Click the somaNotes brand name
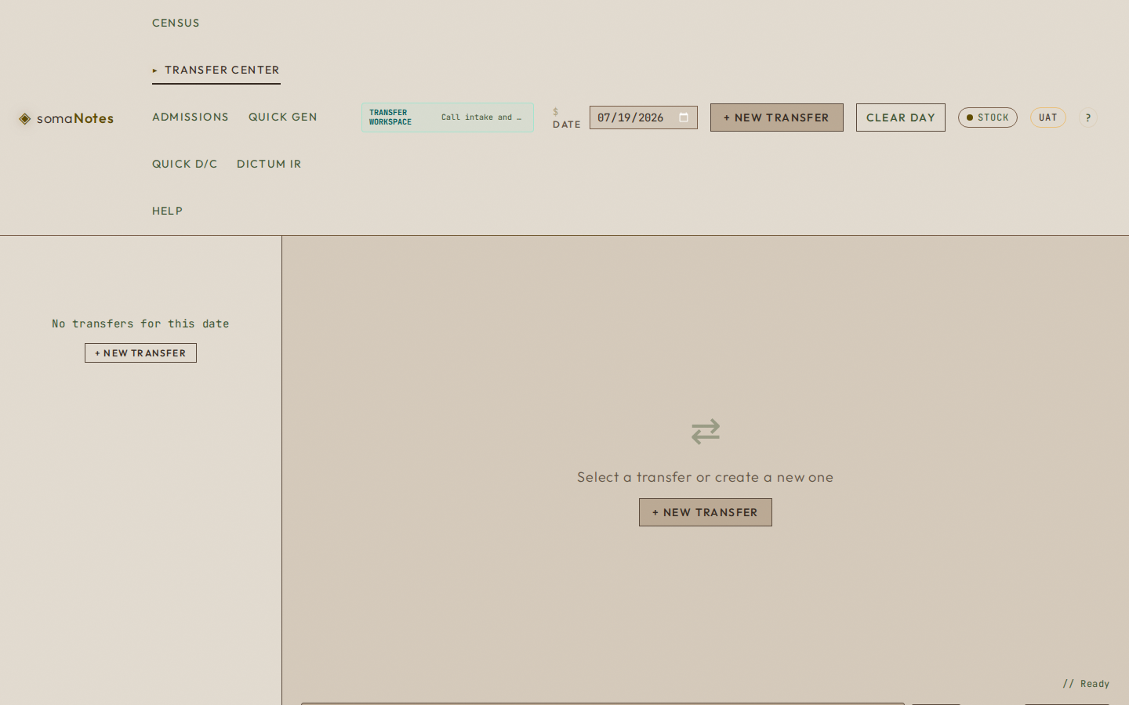Screen dimensions: 1129x705 (x=75, y=118)
